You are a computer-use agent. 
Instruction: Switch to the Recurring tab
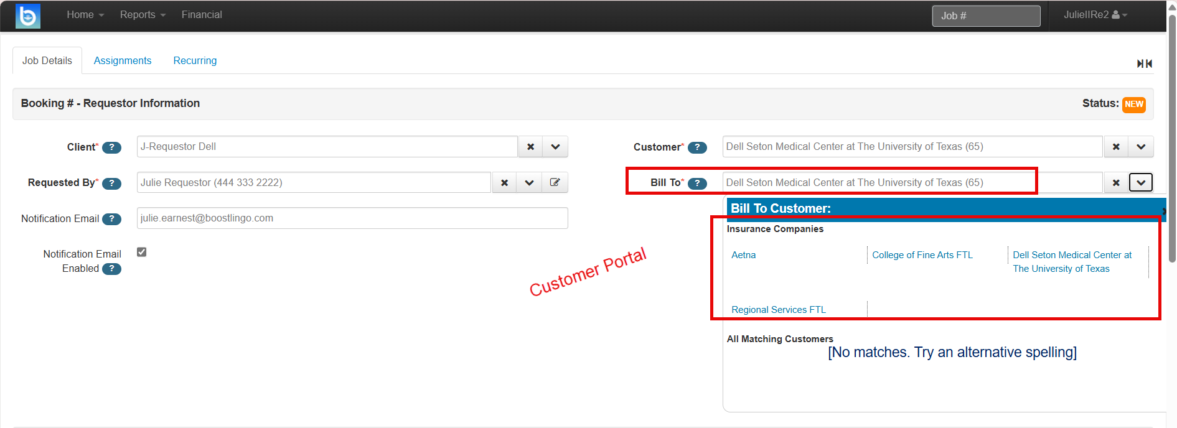pos(195,61)
